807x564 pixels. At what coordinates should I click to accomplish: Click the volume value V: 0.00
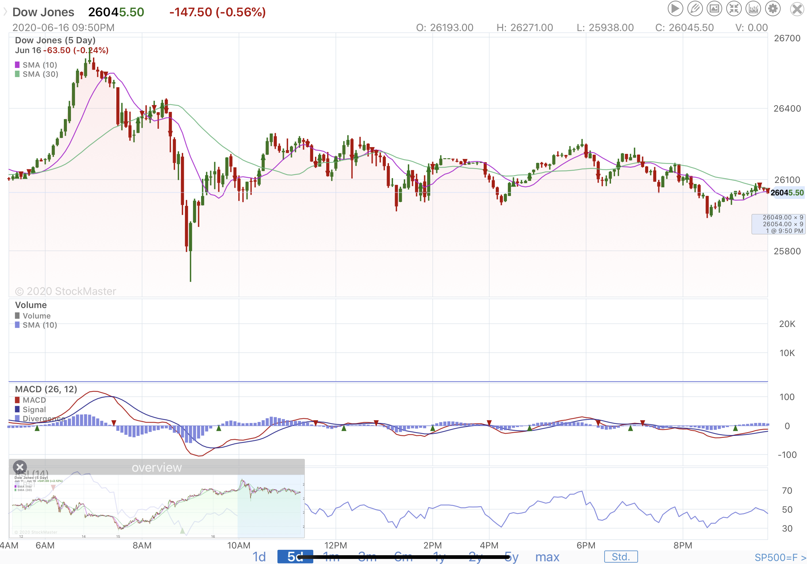pos(752,27)
